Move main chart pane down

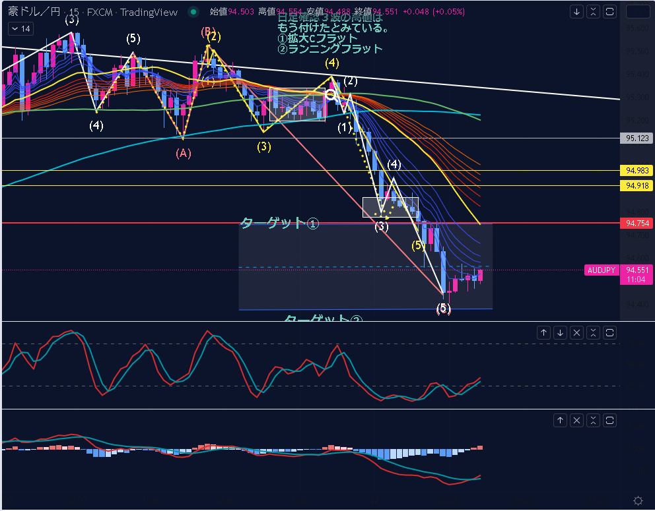[576, 12]
